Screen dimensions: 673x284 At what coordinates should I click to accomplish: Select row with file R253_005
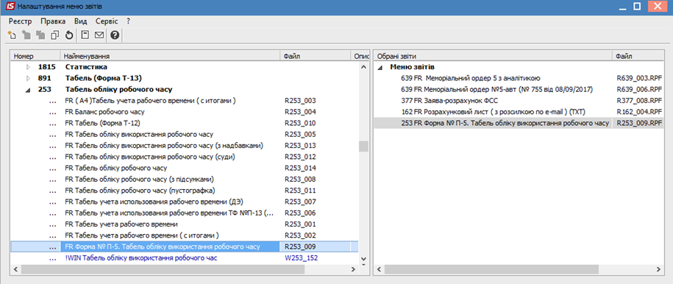pyautogui.click(x=185, y=135)
